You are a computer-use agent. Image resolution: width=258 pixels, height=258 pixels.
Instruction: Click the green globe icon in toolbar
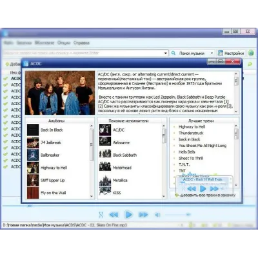[x=251, y=53]
